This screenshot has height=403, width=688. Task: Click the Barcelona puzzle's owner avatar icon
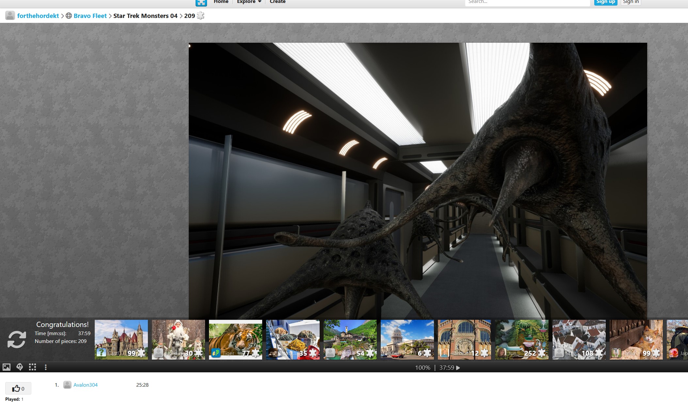coord(444,353)
